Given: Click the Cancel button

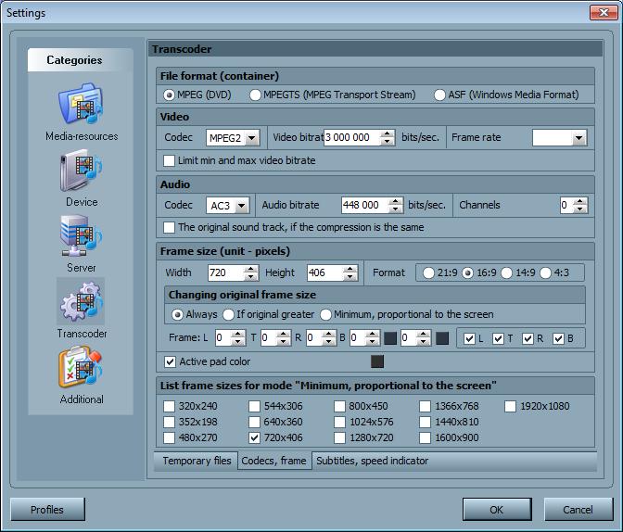Looking at the screenshot, I should pyautogui.click(x=578, y=510).
